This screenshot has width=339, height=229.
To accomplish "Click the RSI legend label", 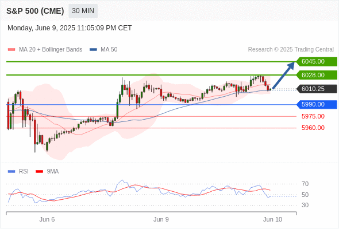I will point(24,172).
